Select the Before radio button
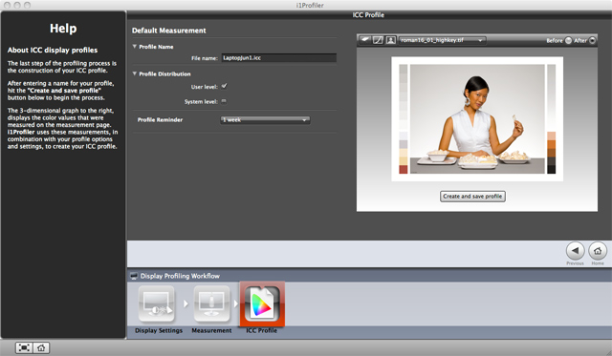This screenshot has height=356, width=612. (568, 40)
